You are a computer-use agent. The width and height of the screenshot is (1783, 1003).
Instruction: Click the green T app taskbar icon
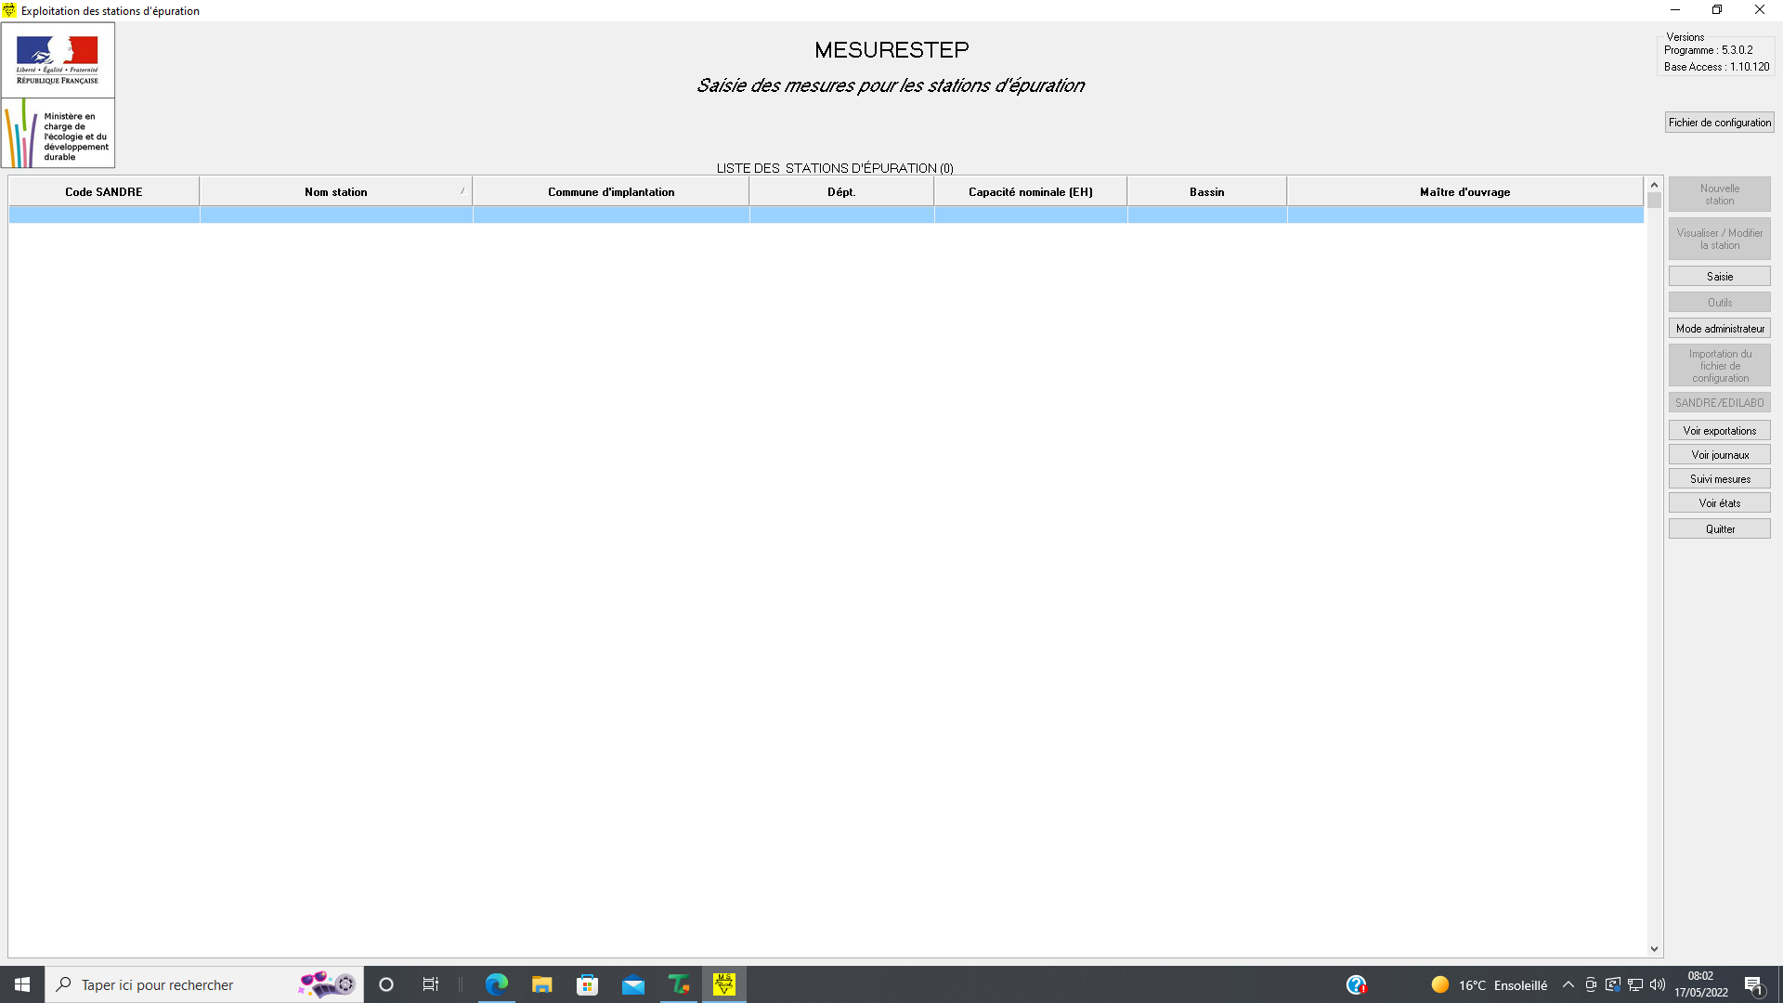click(679, 984)
